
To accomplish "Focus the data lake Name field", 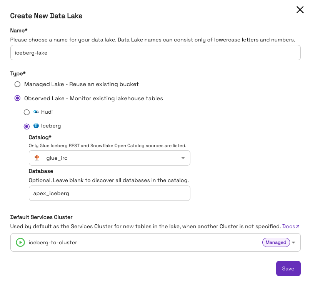I will pos(155,53).
